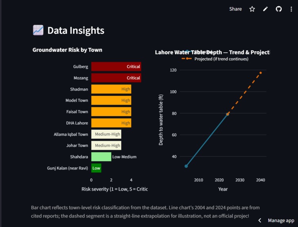Click the 2020 tick label
298x227 pixels.
(219, 180)
